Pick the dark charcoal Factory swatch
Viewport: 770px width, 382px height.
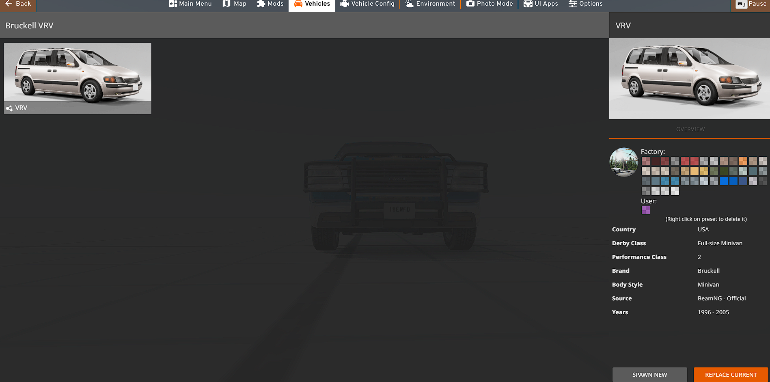pos(763,181)
